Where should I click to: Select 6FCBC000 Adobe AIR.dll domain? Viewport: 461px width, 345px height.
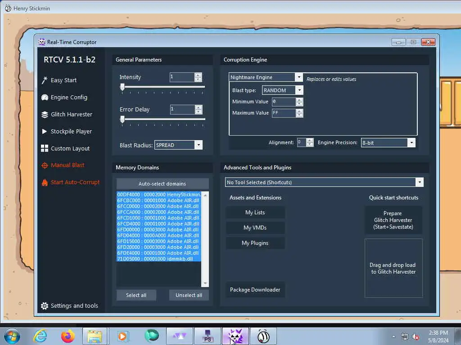pyautogui.click(x=159, y=200)
